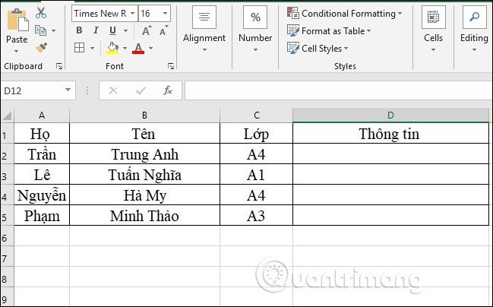Expand the Copy dropdown arrow
The image size is (493, 307).
tap(53, 31)
